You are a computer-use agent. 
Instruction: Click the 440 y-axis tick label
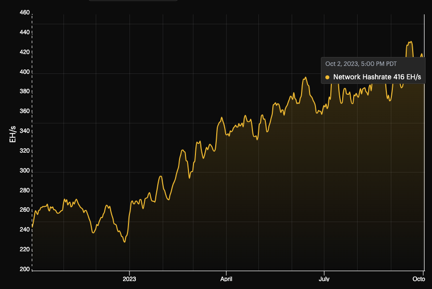[24, 32]
